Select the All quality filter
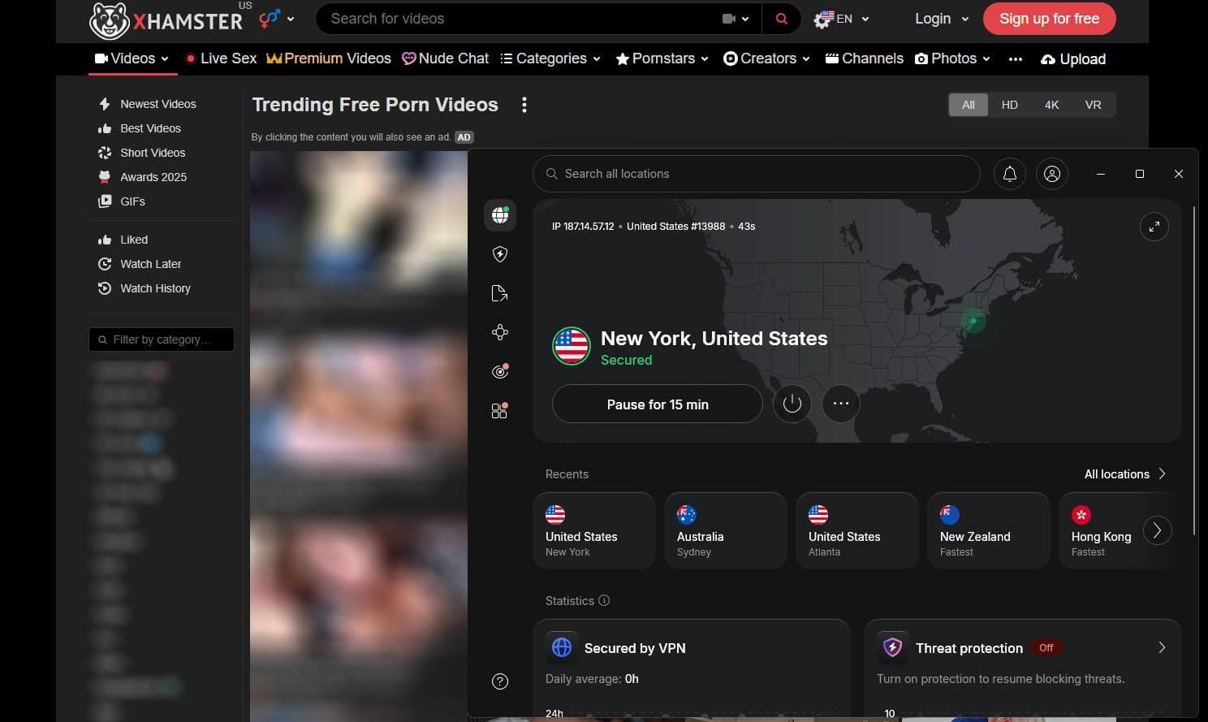This screenshot has width=1208, height=722. (x=969, y=105)
